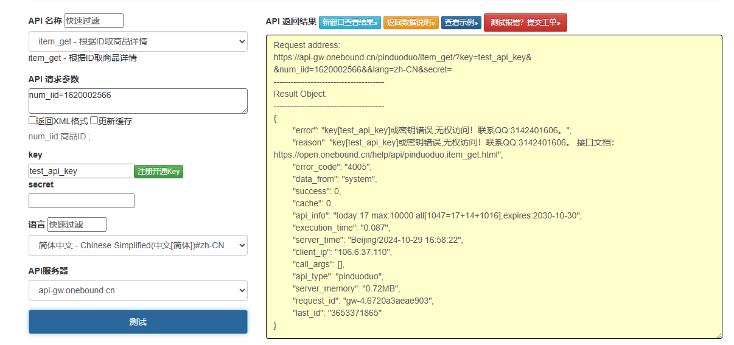
Task: Click the API 请求参数 label
Action: [54, 79]
